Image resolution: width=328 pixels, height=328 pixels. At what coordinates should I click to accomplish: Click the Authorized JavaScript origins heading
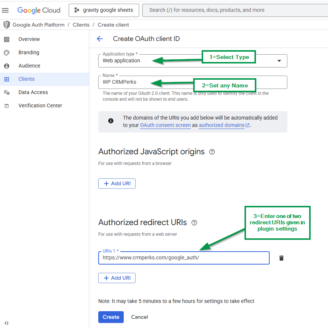(151, 152)
